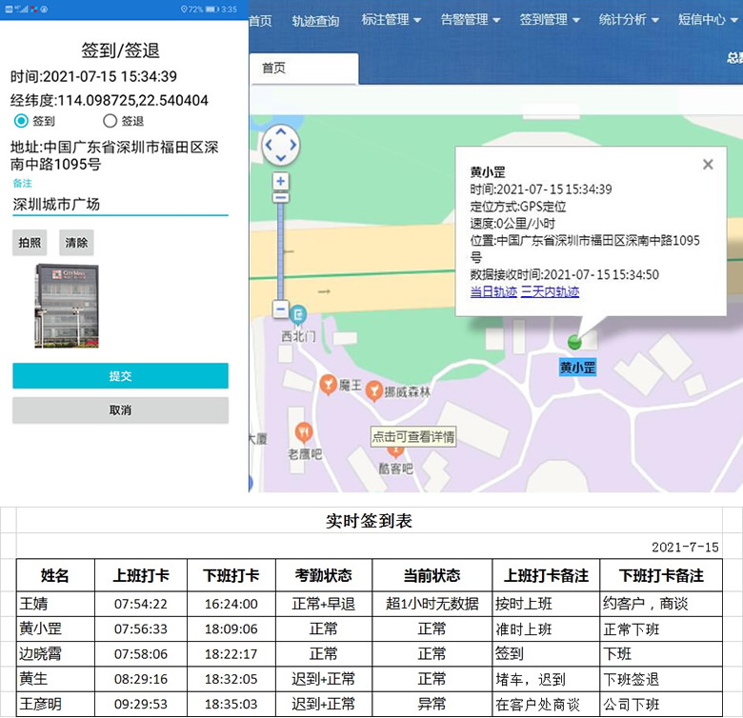
Task: Click the 超1小时无数据 status cell
Action: pyautogui.click(x=432, y=604)
